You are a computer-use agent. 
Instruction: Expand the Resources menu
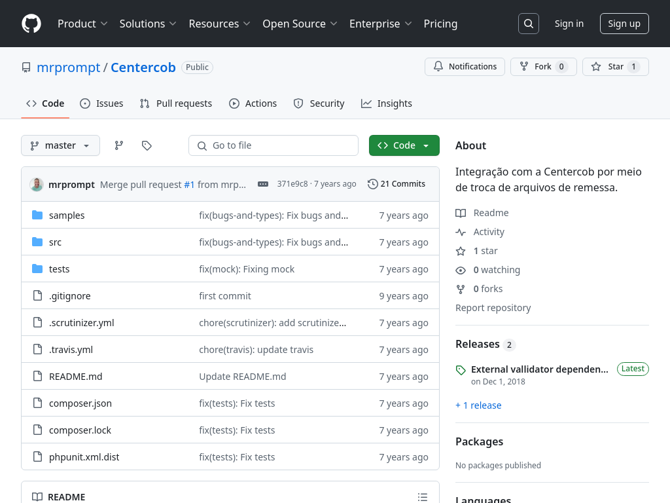coord(220,24)
